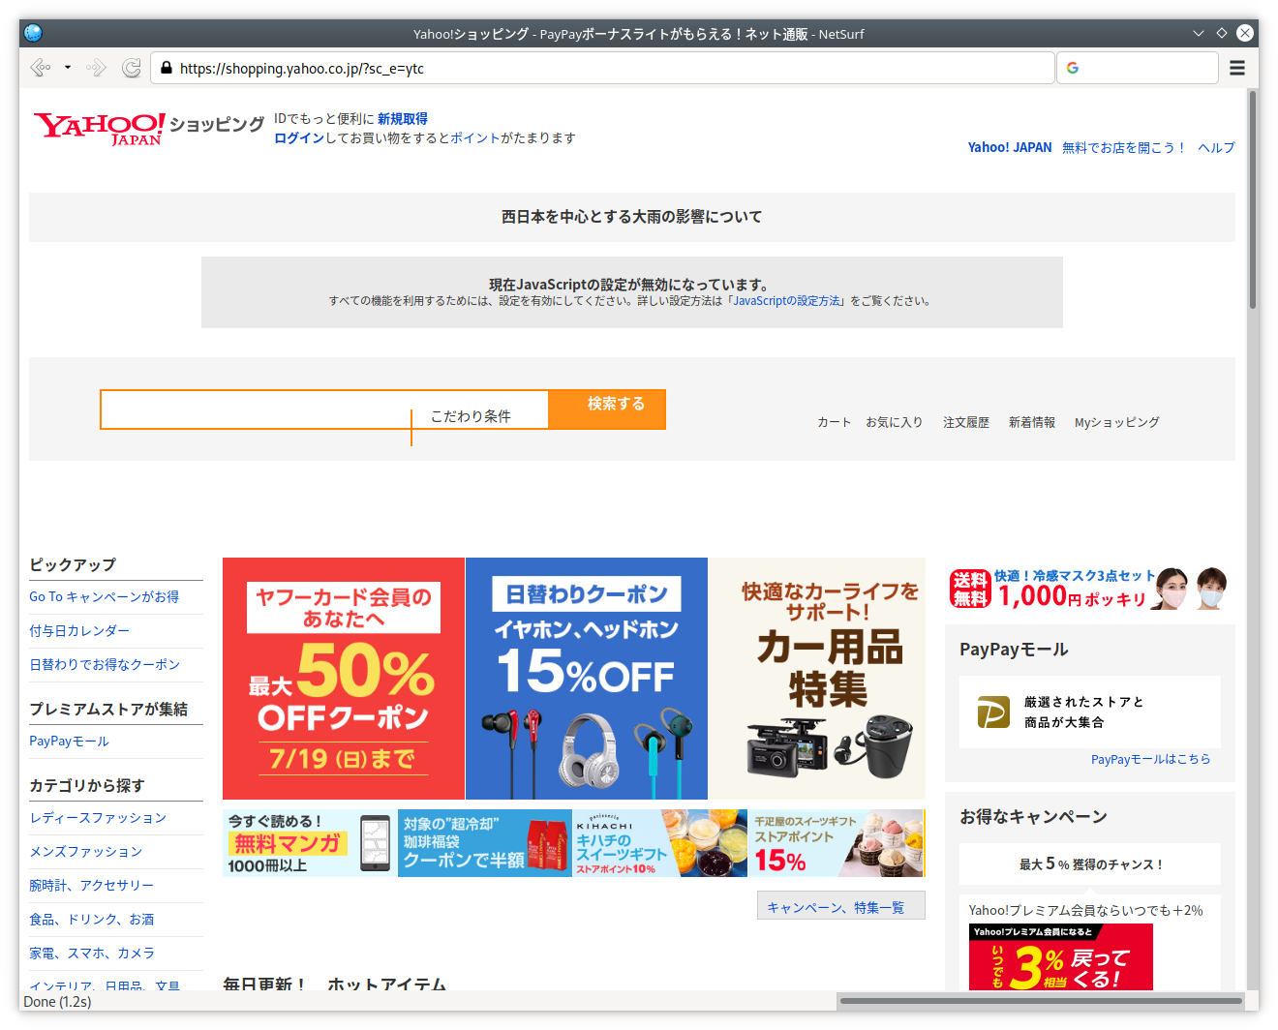Open the Myショッピング menu item

(x=1116, y=422)
